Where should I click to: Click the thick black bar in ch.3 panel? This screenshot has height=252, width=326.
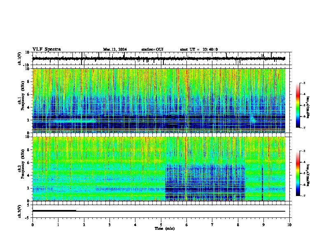pyautogui.click(x=54, y=211)
